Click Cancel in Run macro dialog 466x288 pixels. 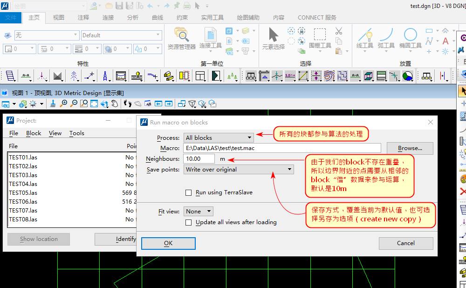(x=406, y=243)
